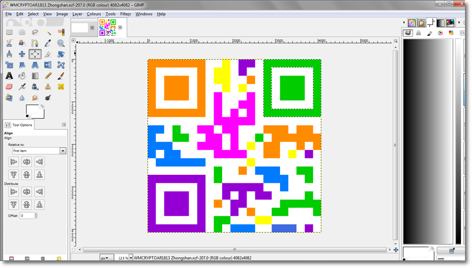Viewport: 472px width, 268px height.
Task: Select the Smudge tool
Action: coord(35,98)
